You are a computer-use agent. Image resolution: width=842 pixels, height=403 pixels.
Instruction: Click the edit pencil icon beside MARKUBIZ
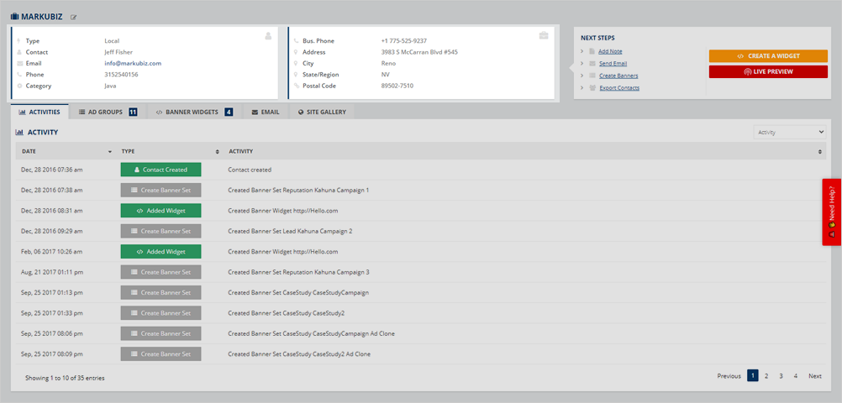(74, 17)
